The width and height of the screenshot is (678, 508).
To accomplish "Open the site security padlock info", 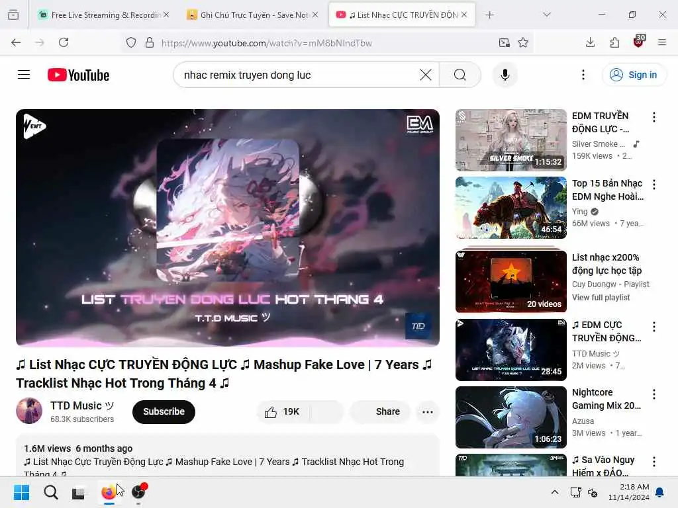I will 150,42.
